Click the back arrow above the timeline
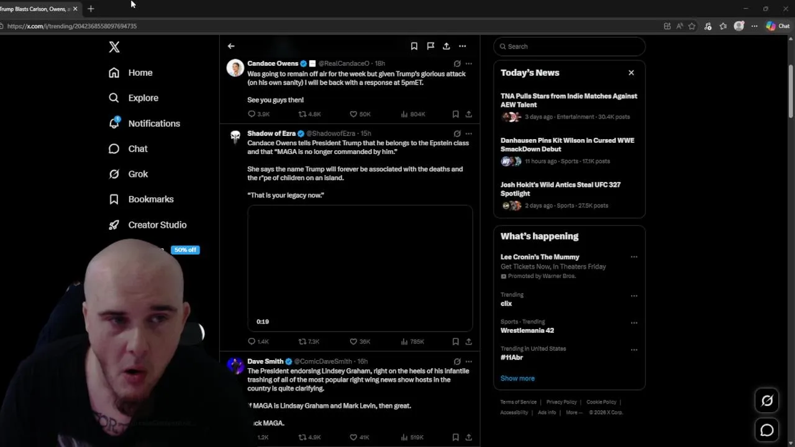Image resolution: width=795 pixels, height=447 pixels. [231, 46]
